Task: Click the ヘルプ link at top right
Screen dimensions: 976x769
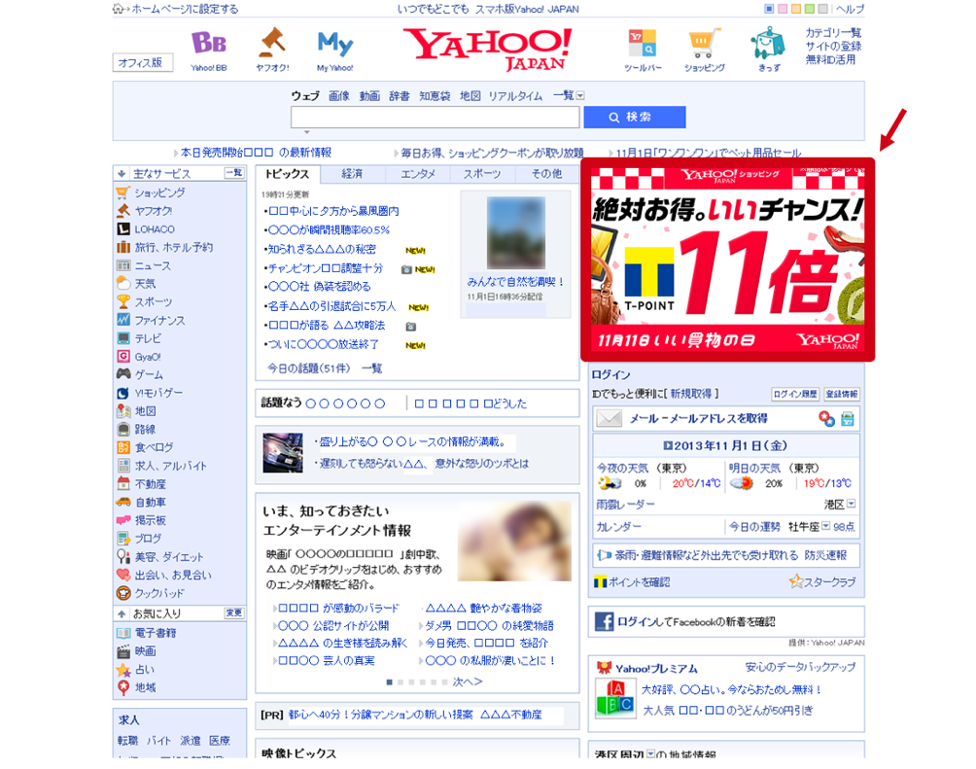Action: click(x=850, y=9)
